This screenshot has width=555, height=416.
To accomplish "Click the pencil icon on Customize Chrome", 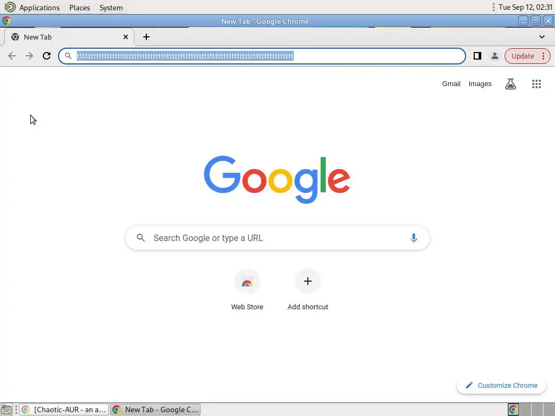I will coord(469,385).
